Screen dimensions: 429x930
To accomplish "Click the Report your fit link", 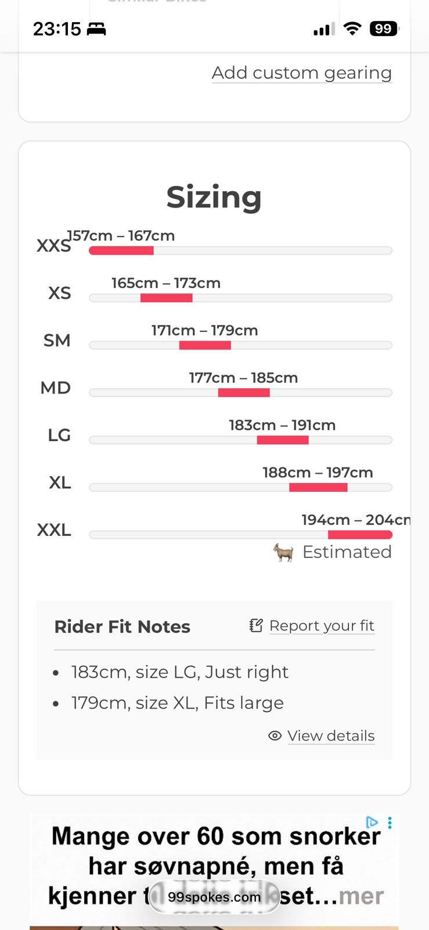I will 322,625.
